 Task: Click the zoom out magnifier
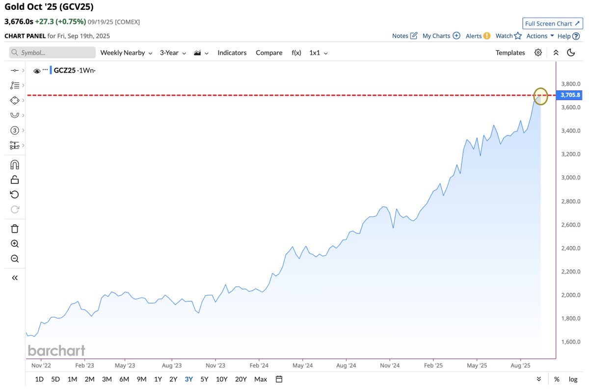coord(15,259)
